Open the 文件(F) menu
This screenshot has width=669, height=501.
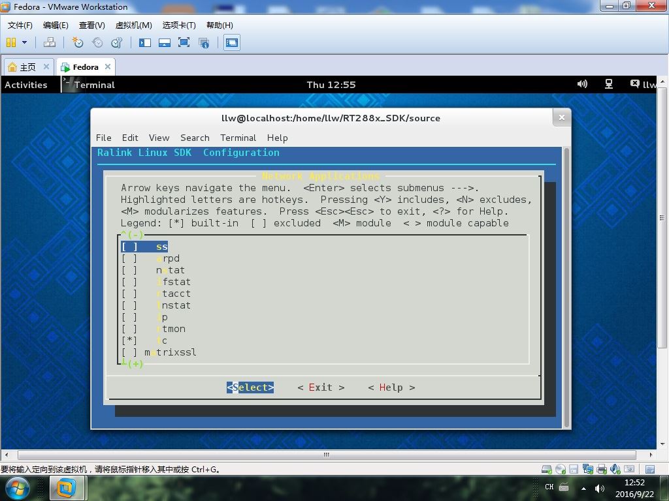20,25
